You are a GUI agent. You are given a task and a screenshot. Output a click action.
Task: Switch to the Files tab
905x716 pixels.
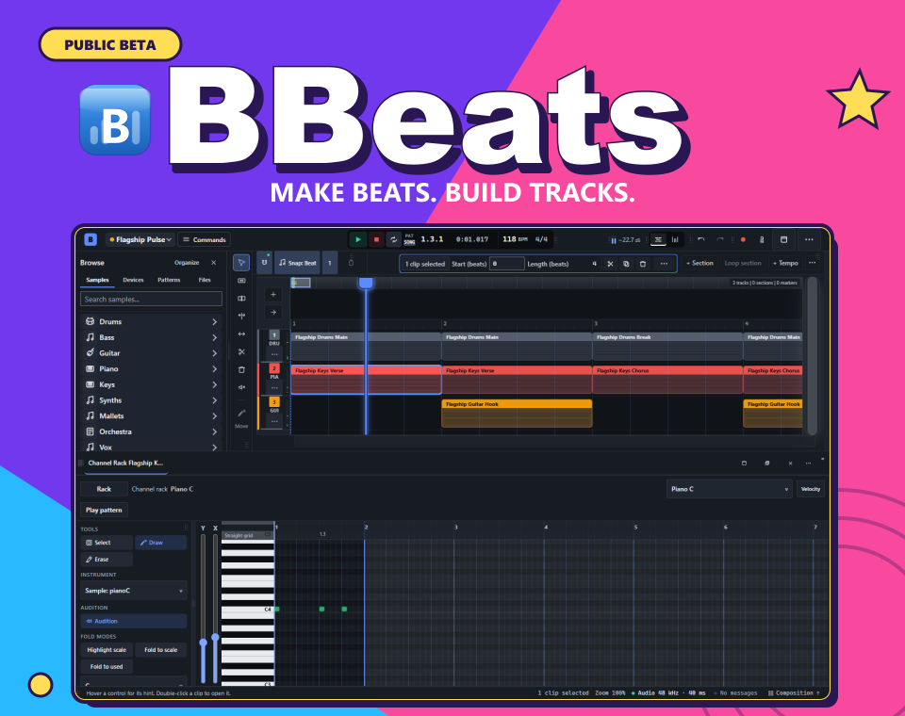coord(205,280)
